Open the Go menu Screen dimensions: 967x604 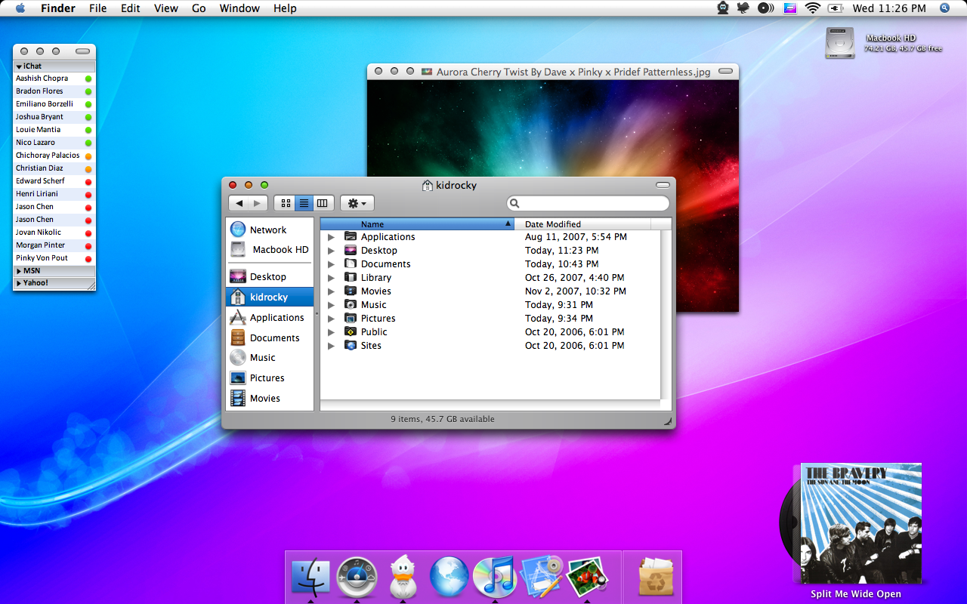(199, 8)
